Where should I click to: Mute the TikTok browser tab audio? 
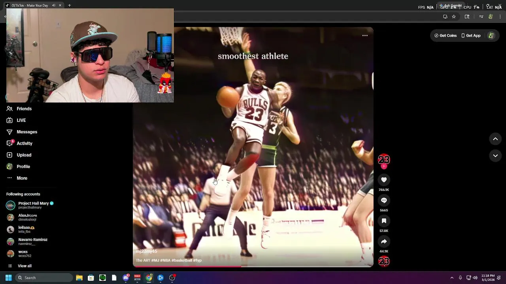[54, 5]
